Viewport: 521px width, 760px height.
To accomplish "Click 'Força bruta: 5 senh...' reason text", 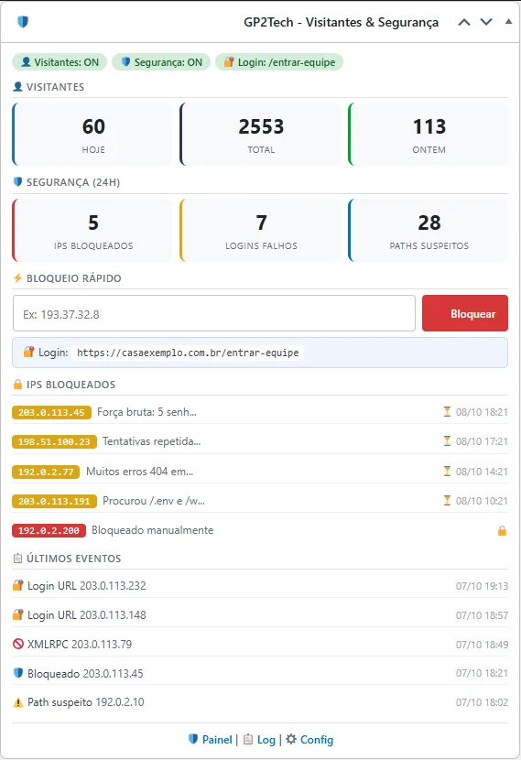I will tap(147, 412).
